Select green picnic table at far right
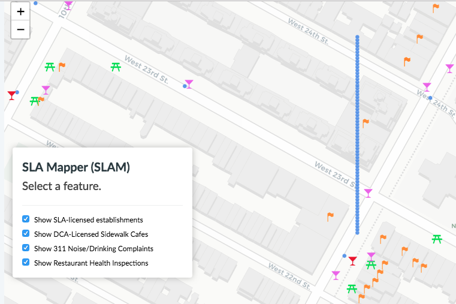456x304 pixels. [437, 239]
